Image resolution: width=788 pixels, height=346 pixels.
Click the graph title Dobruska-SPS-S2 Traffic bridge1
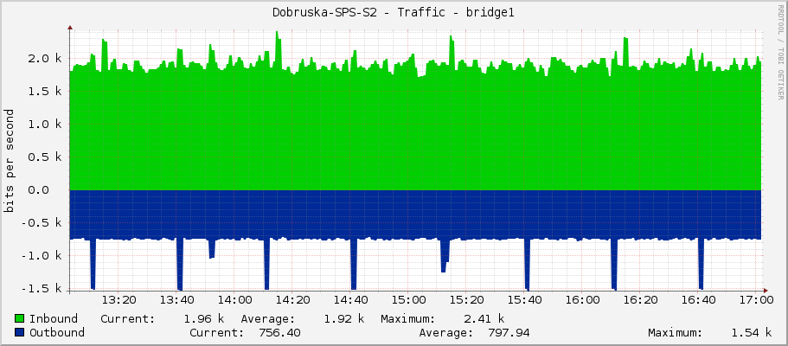[x=387, y=12]
